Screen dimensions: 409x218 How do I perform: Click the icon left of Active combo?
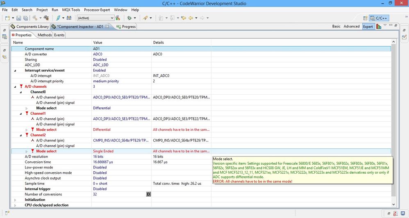69,18
